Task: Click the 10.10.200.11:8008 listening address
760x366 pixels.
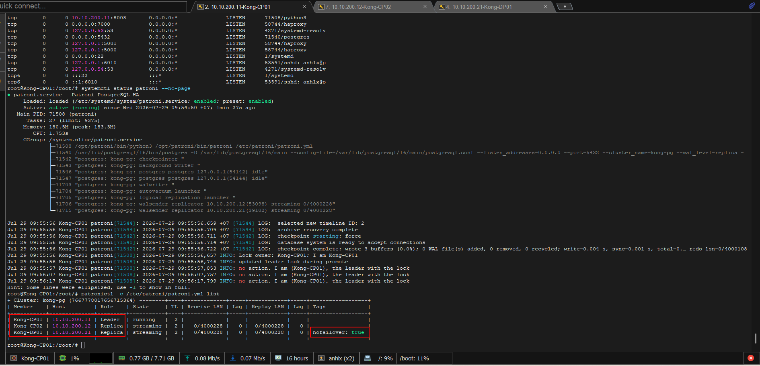Action: (x=99, y=18)
